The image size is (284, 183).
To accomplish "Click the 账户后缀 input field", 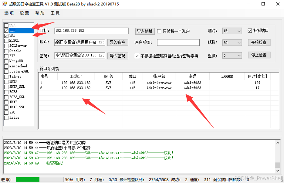I will (x=178, y=42).
